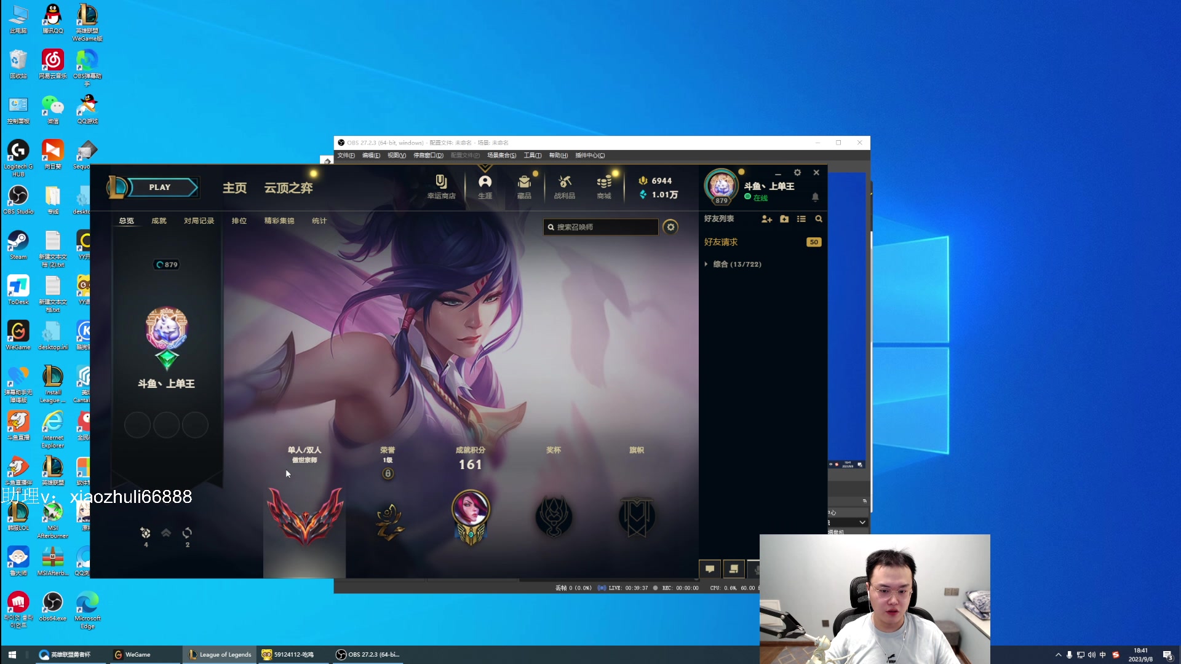
Task: Open the chat bubble icon
Action: pos(710,569)
